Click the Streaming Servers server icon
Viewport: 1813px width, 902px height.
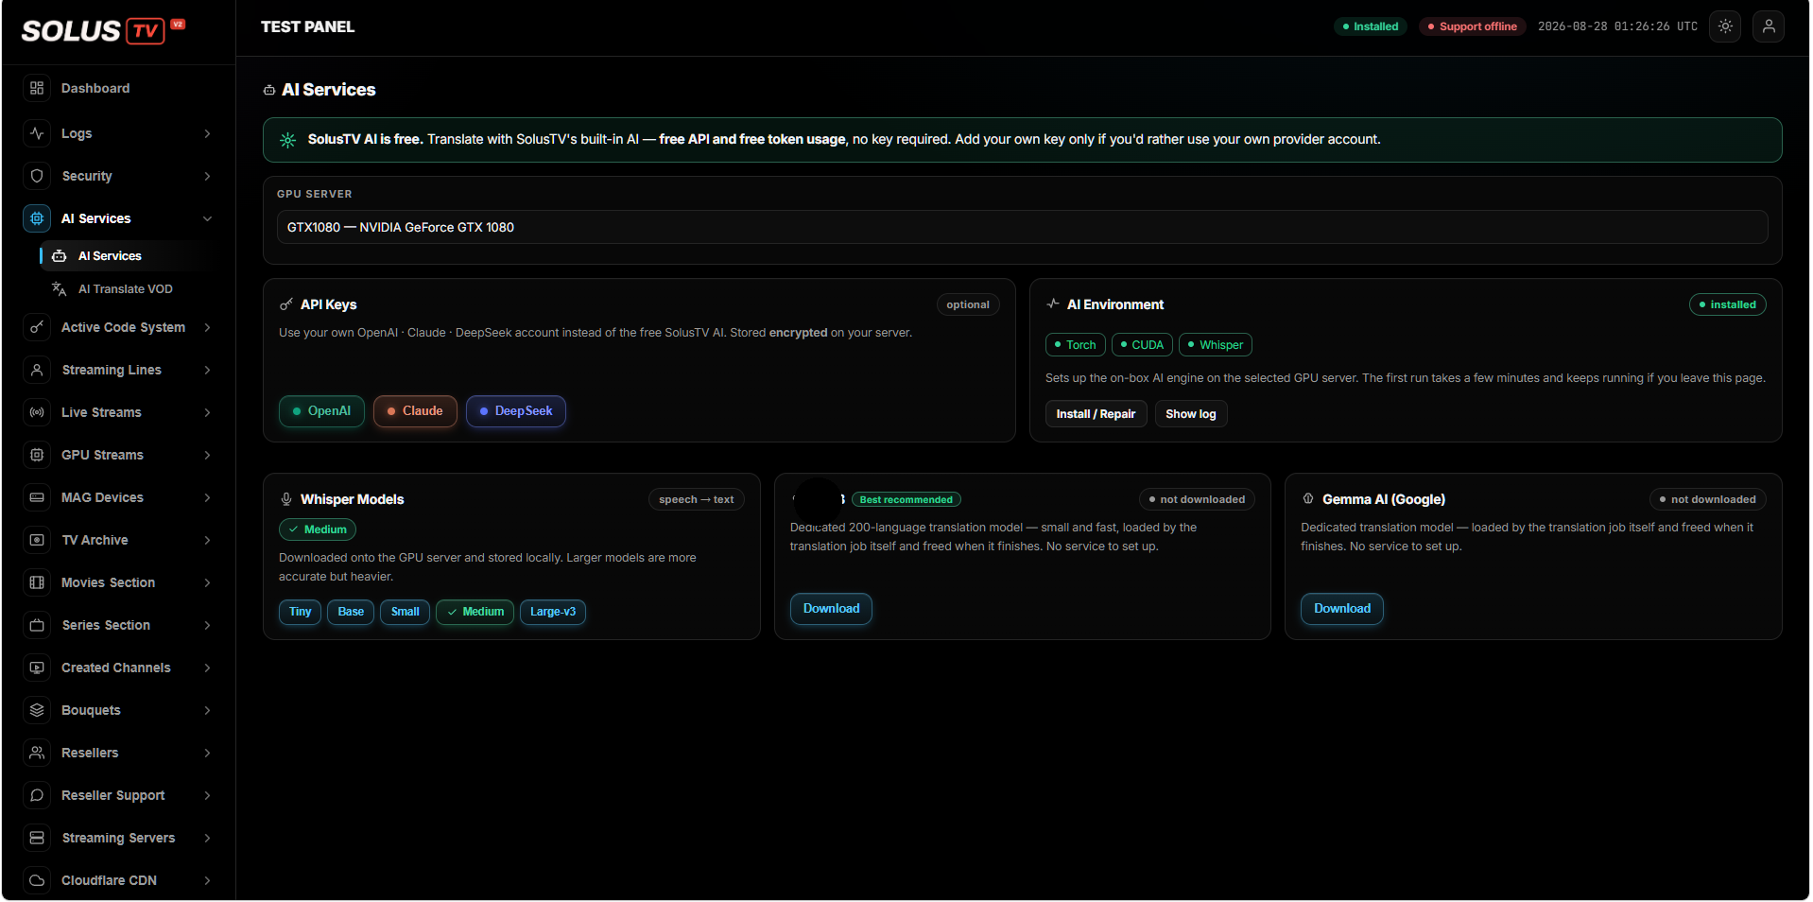37,838
